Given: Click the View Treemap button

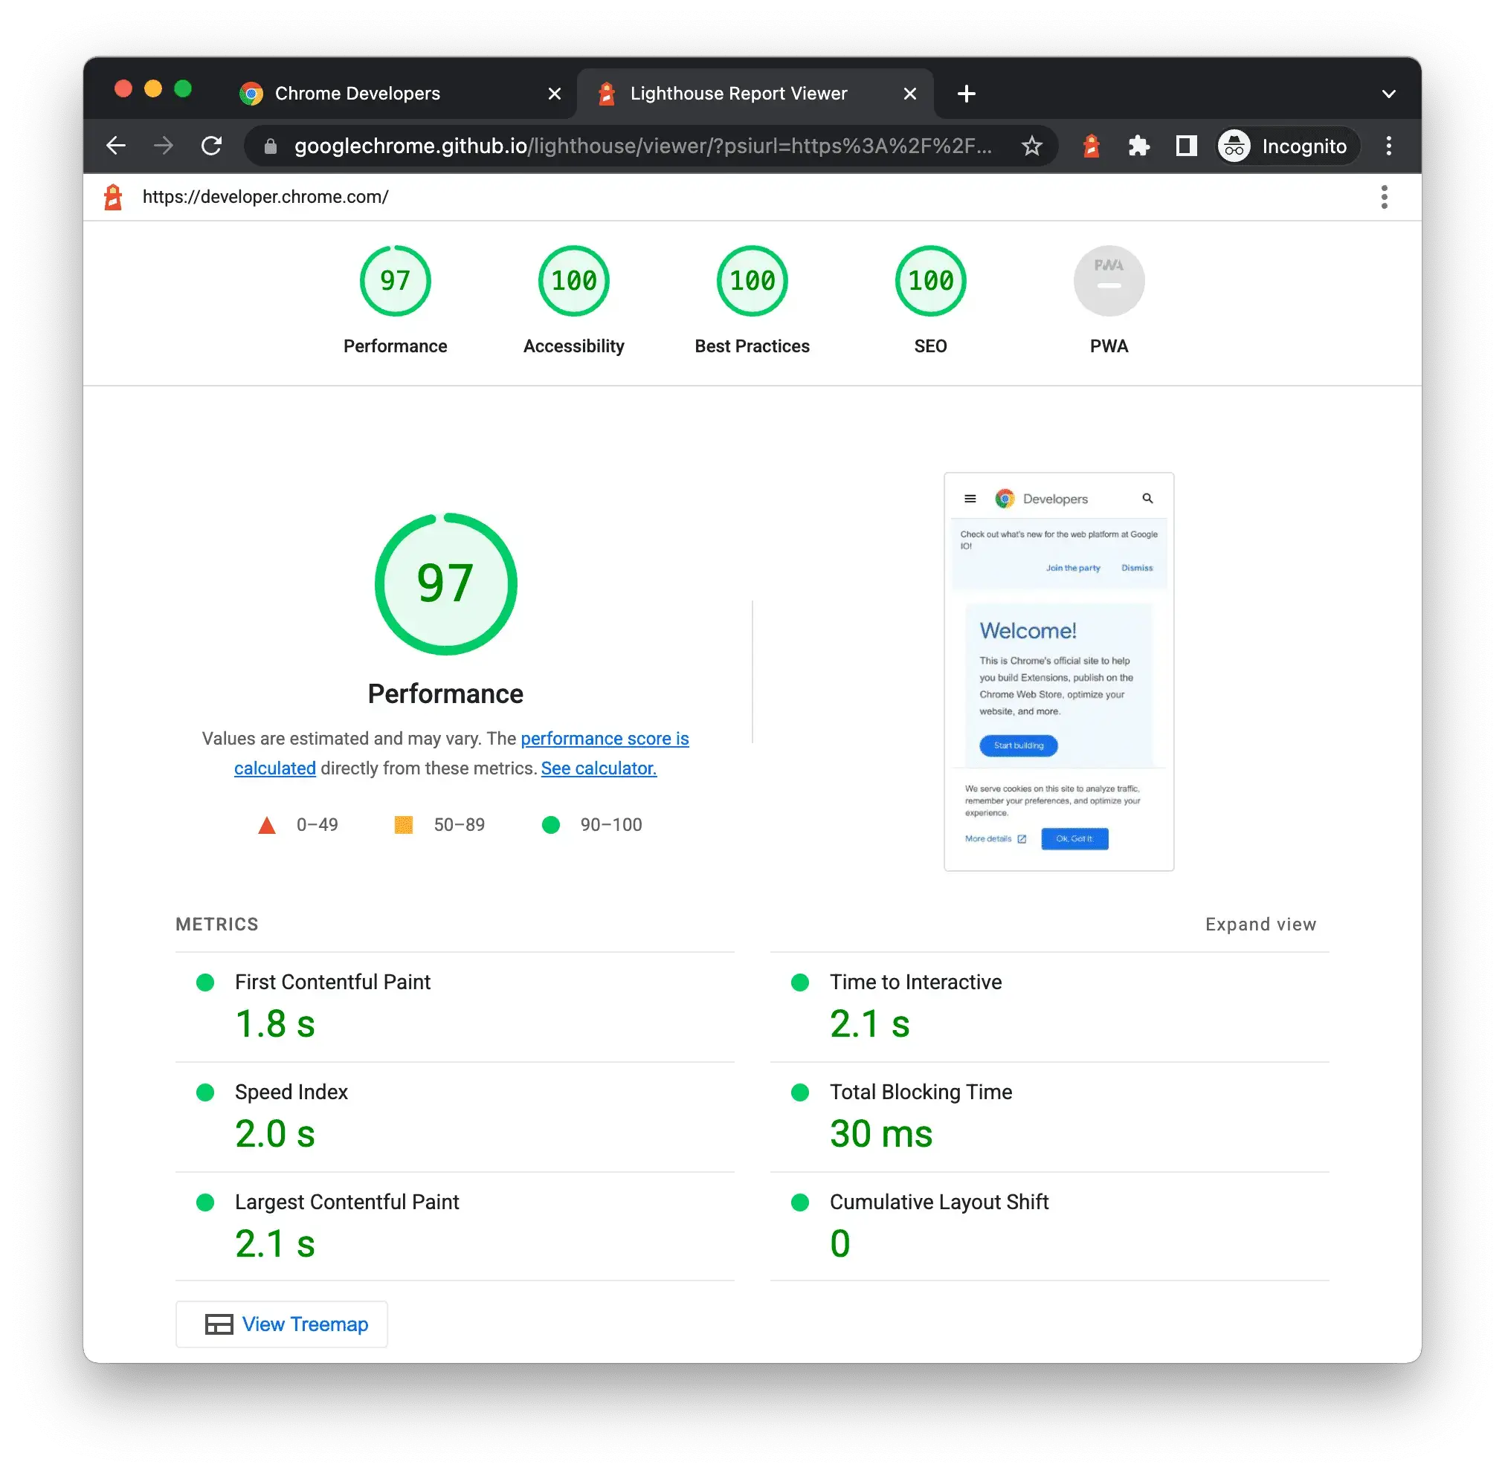Looking at the screenshot, I should [281, 1324].
